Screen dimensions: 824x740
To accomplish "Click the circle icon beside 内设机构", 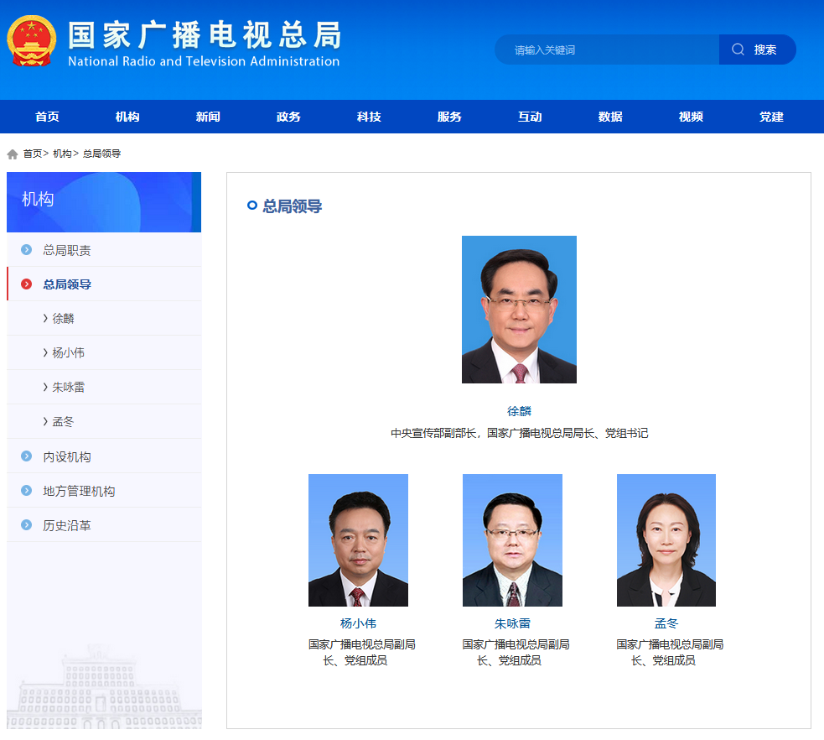I will point(26,456).
